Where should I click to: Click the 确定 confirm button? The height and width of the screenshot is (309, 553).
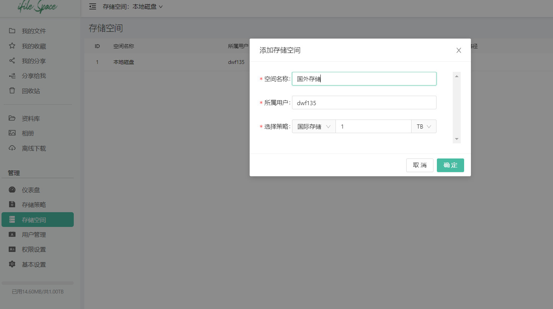[450, 165]
